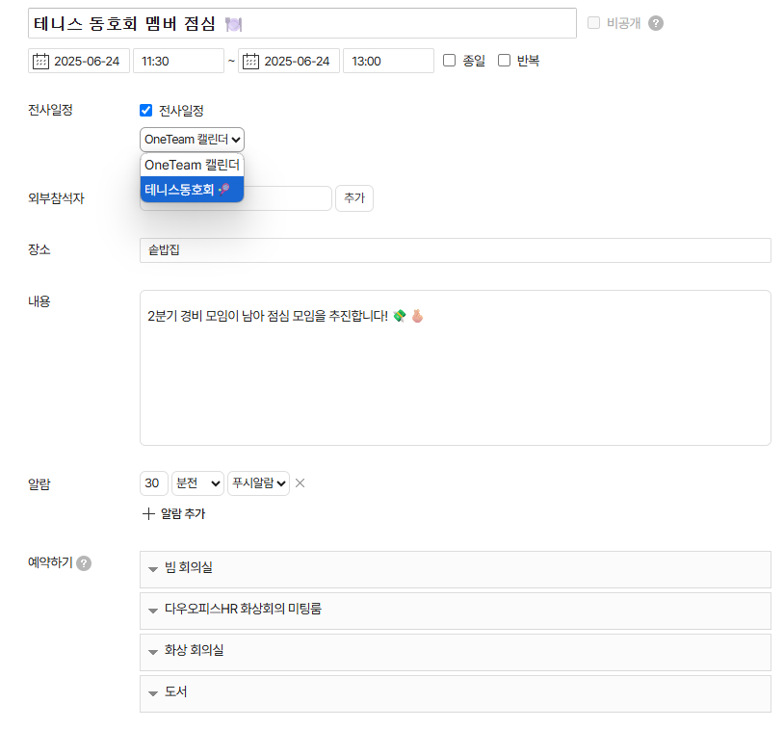Viewport: 784px width, 729px height.
Task: Enable the 반복 repeat checkbox
Action: click(x=504, y=61)
